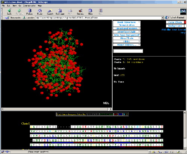
Task: Open the File menu
Action: click(x=3, y=6)
